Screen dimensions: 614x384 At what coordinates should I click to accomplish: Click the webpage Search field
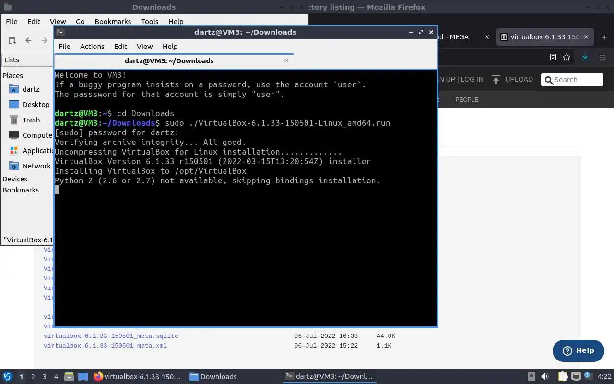click(572, 80)
